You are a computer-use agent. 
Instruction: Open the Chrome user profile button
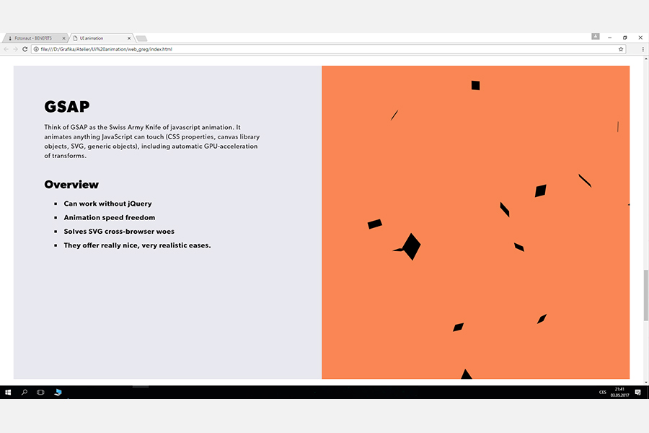[x=596, y=36]
